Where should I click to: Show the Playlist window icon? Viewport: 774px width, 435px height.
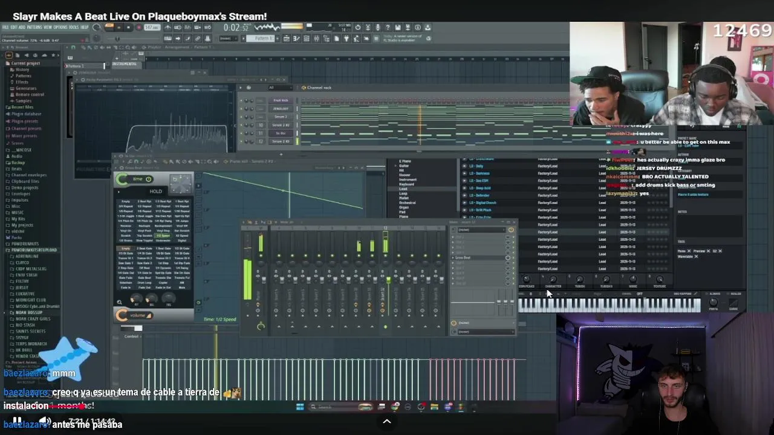287,39
